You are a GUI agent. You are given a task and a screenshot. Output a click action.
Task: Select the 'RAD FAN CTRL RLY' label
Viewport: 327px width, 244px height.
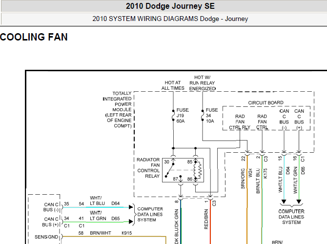tap(240, 122)
